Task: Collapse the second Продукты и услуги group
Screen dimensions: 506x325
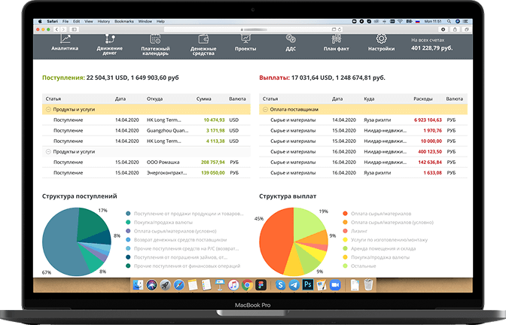Action: (48, 151)
